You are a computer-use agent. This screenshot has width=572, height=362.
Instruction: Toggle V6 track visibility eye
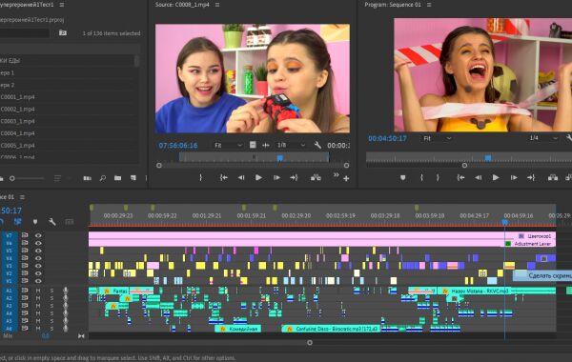click(x=38, y=243)
